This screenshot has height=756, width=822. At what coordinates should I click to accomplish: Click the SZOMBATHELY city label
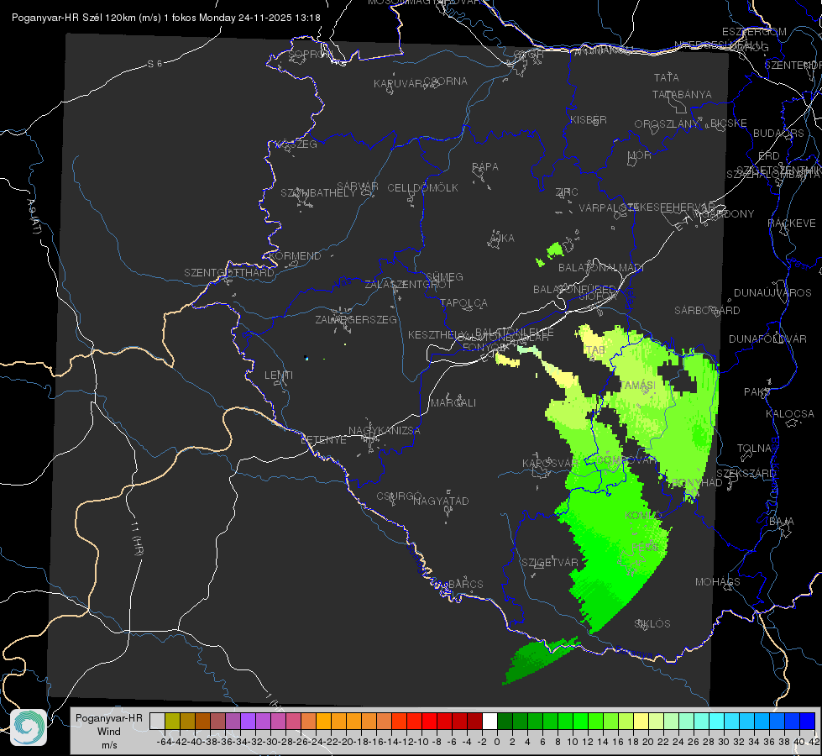coord(318,193)
